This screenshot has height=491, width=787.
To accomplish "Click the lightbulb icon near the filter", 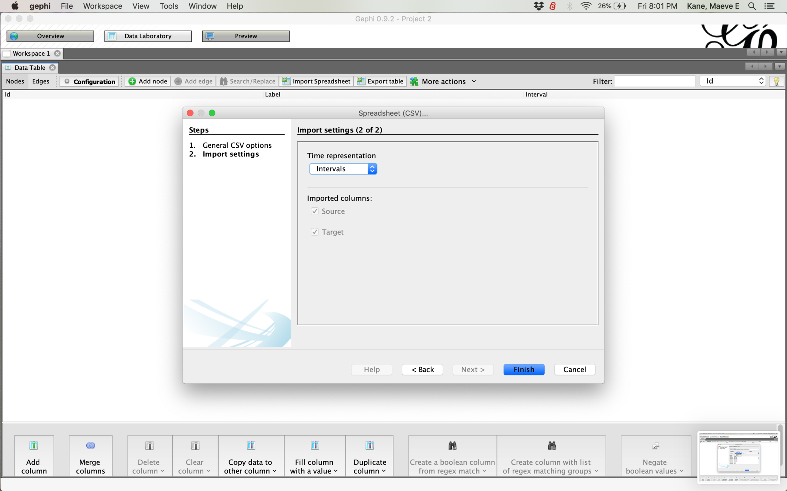I will click(x=776, y=81).
